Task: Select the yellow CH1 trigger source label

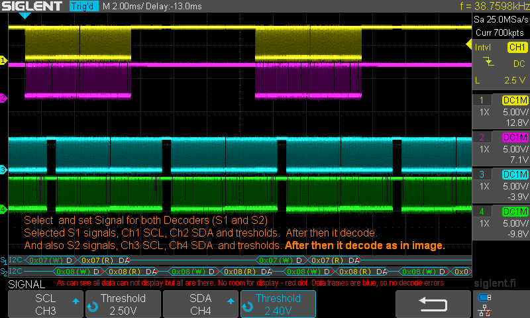Action: (x=517, y=47)
